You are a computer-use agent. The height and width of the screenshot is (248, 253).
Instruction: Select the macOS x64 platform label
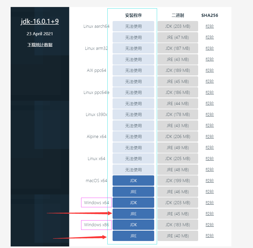click(x=96, y=181)
